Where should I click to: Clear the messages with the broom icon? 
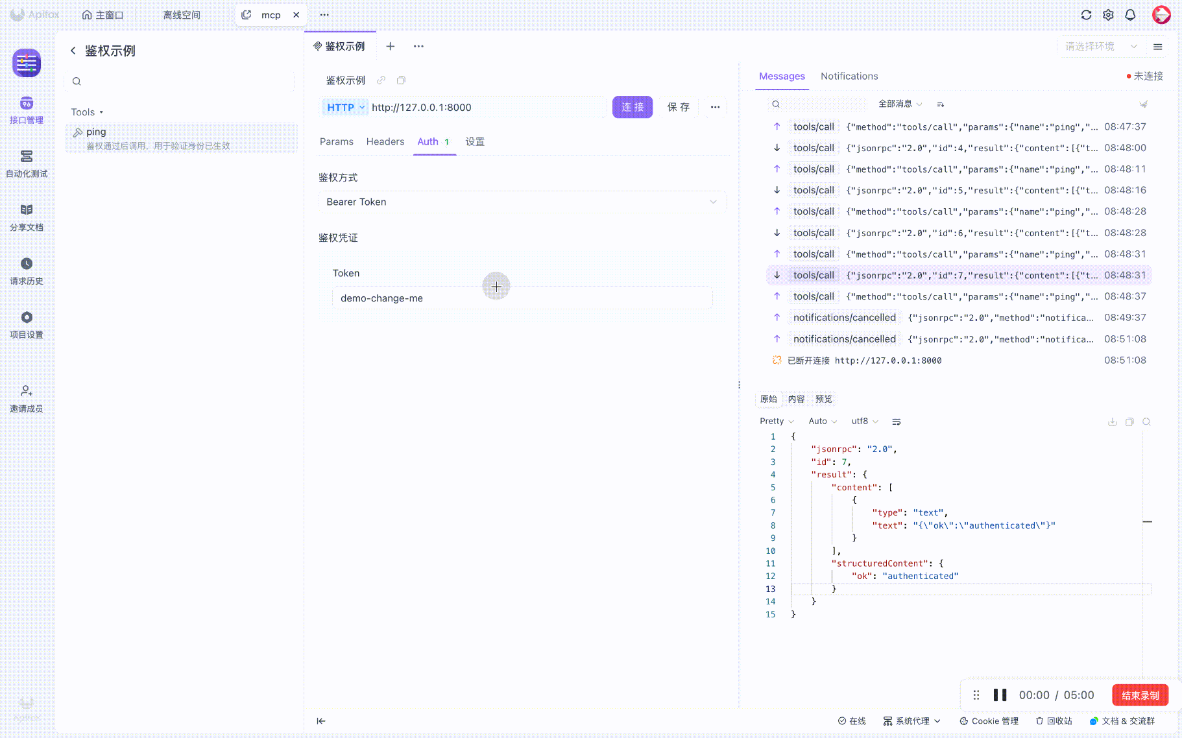(1144, 104)
